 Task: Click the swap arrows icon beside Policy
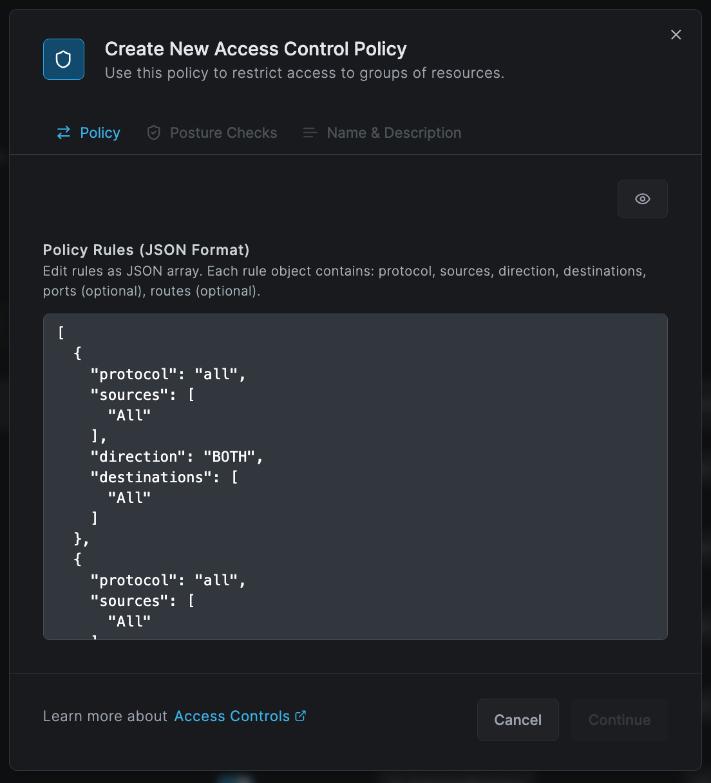click(x=64, y=133)
